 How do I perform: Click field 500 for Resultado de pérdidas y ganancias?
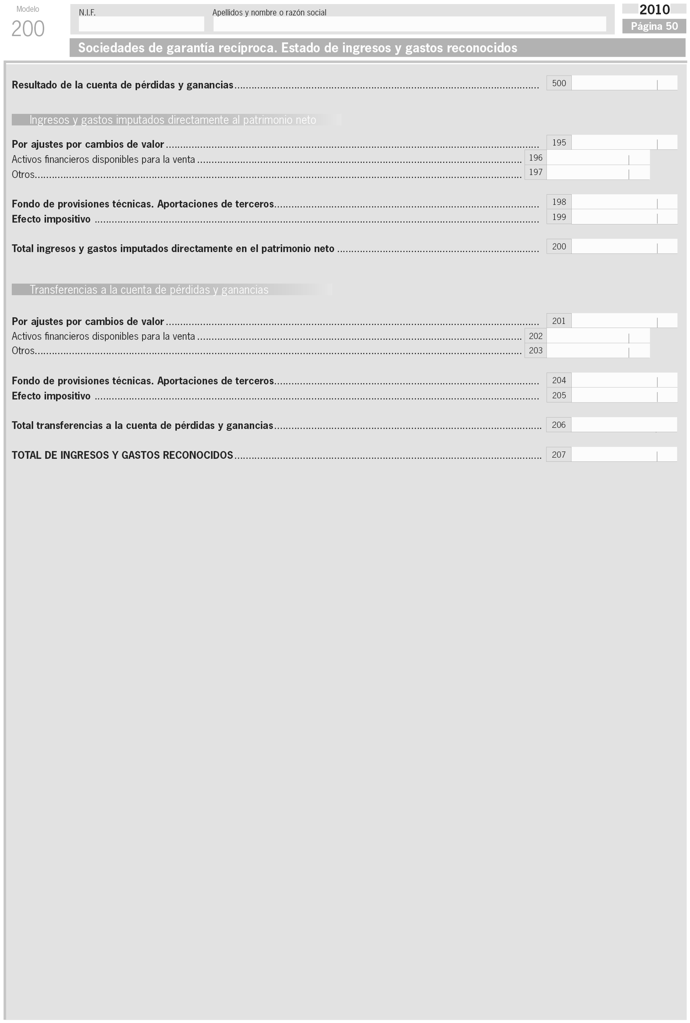[x=624, y=83]
